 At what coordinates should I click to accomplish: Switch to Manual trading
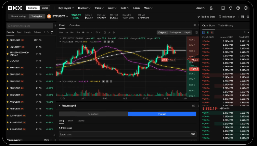coord(18,16)
